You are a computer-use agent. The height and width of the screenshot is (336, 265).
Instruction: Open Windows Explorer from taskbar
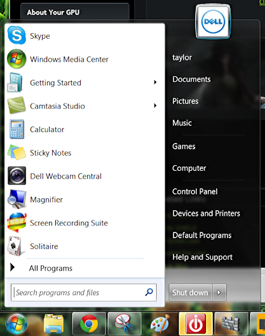pyautogui.click(x=53, y=324)
